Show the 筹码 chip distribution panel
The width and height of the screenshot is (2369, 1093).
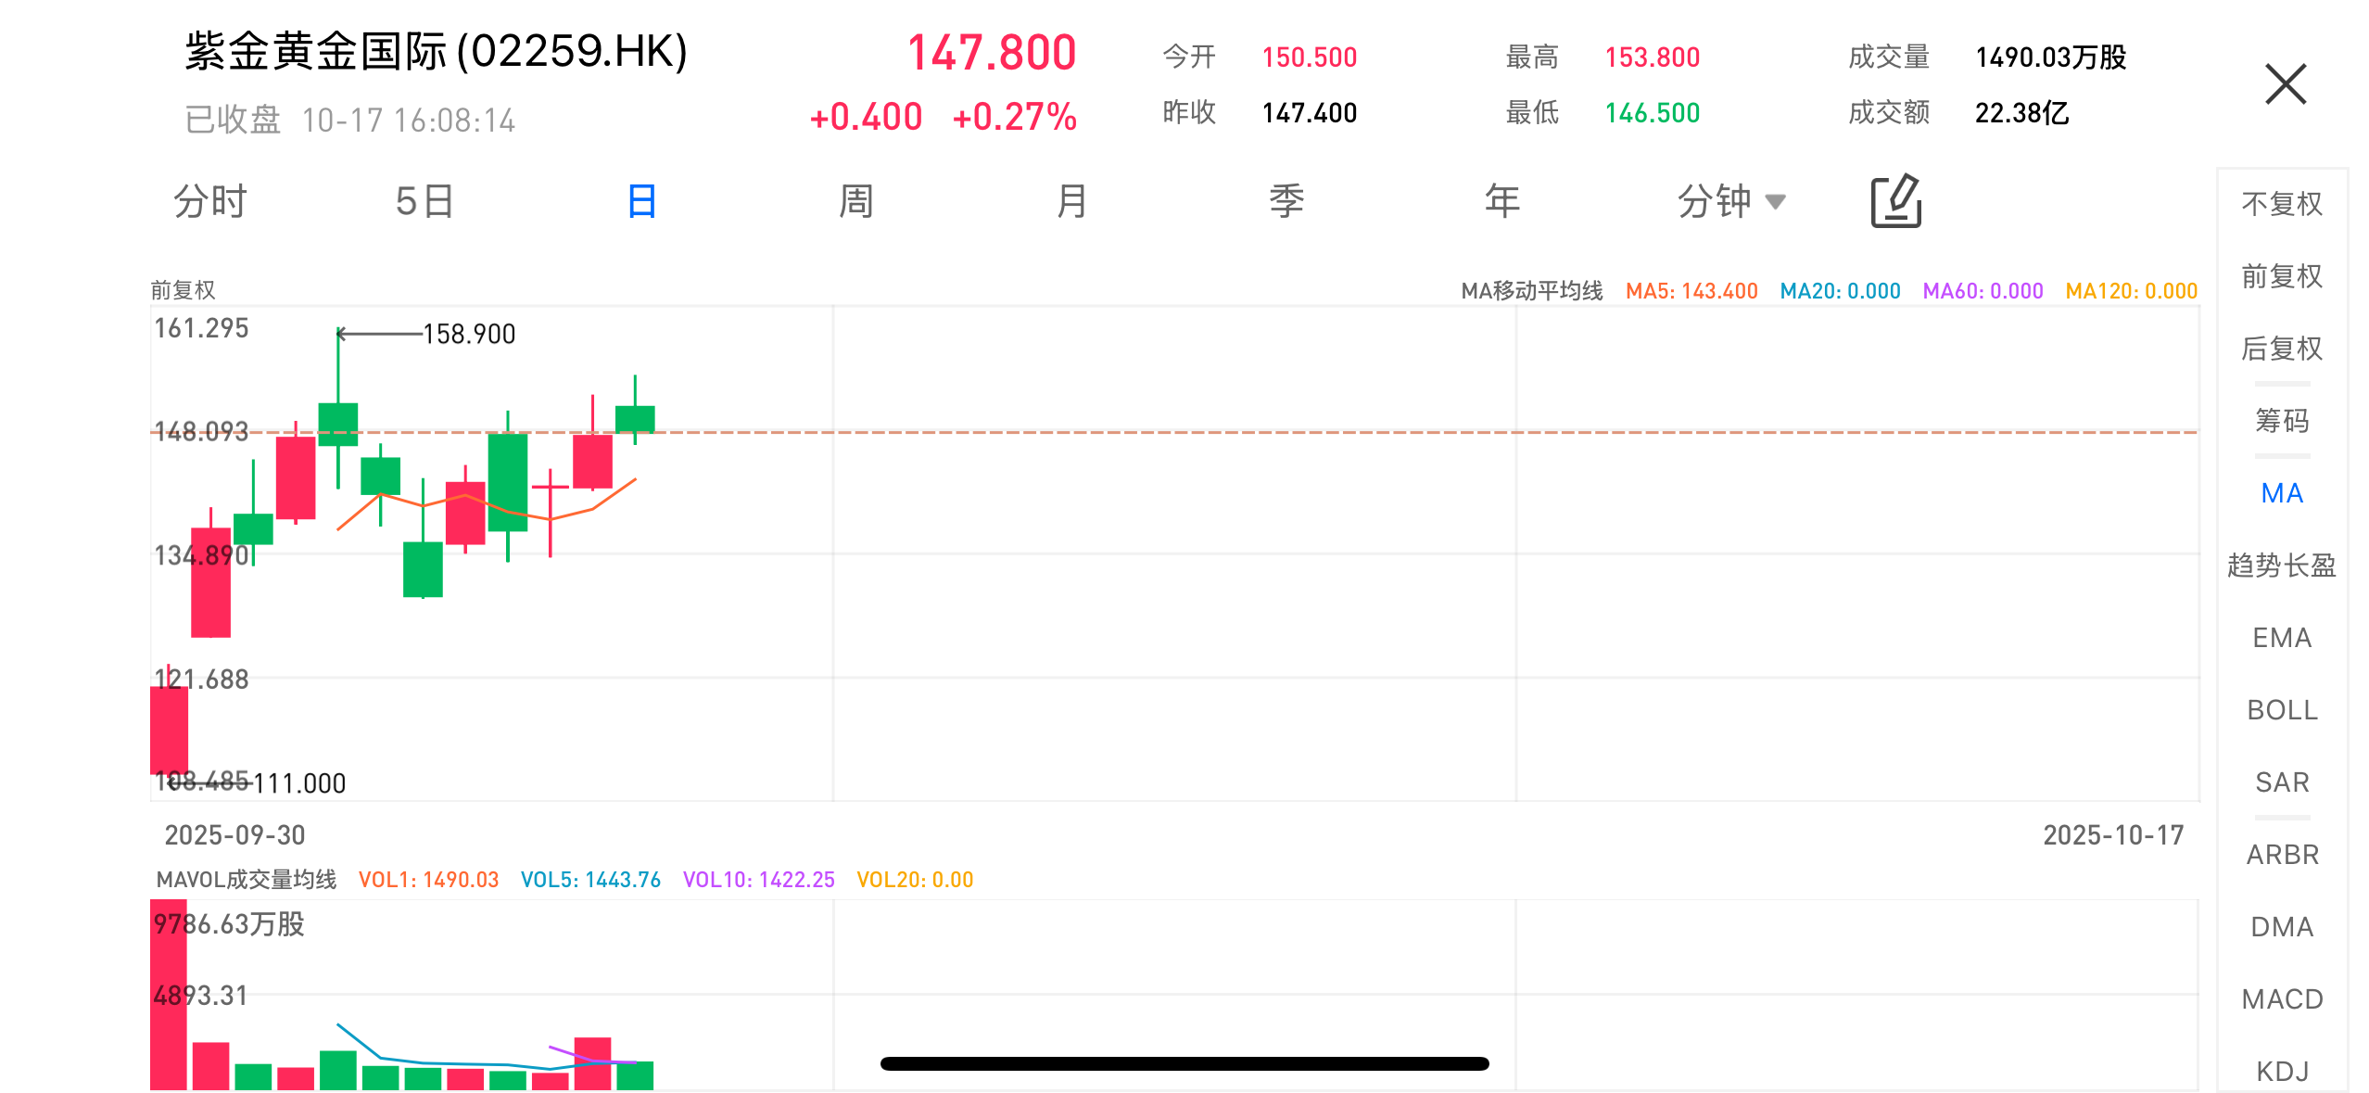(2281, 421)
